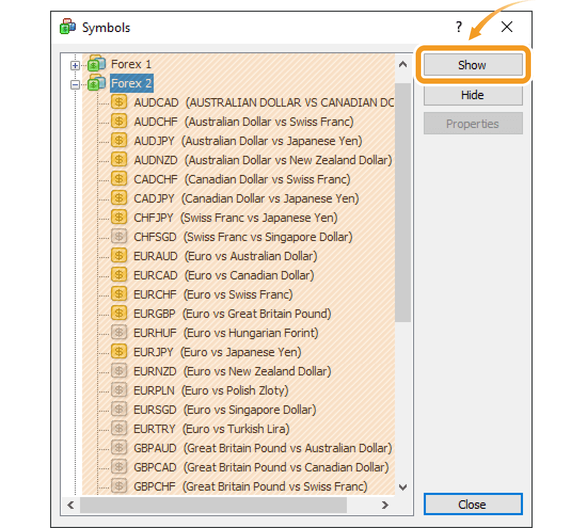Click the AUDJPY gold dollar symbol icon
The image size is (587, 528).
pyautogui.click(x=119, y=140)
